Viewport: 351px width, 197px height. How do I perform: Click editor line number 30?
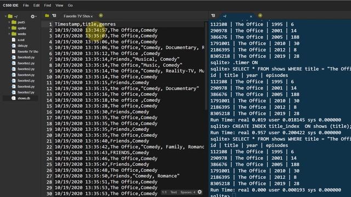coord(49,193)
